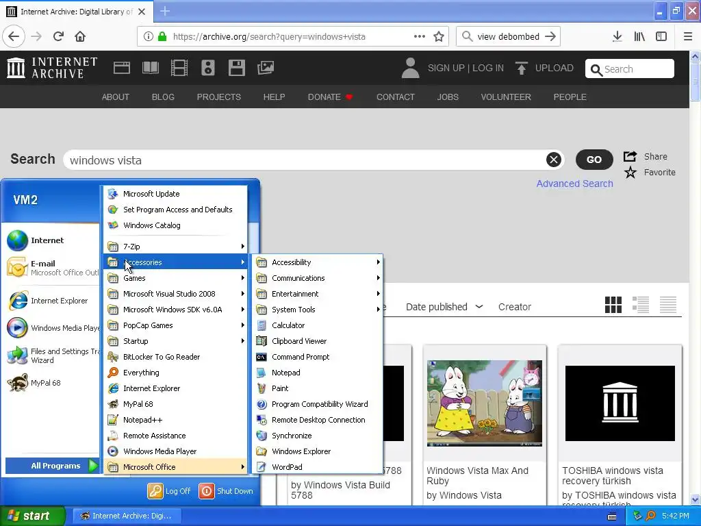This screenshot has width=701, height=526.
Task: Click Shut Down button
Action: tap(226, 491)
